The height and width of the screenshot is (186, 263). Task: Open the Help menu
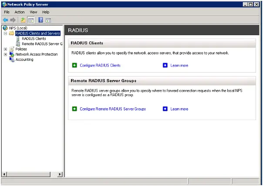tap(46, 12)
